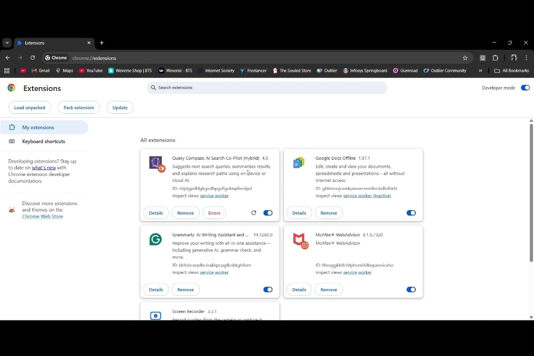Click the scrollbar down arrow
Screen dimensions: 534x356
531,317
